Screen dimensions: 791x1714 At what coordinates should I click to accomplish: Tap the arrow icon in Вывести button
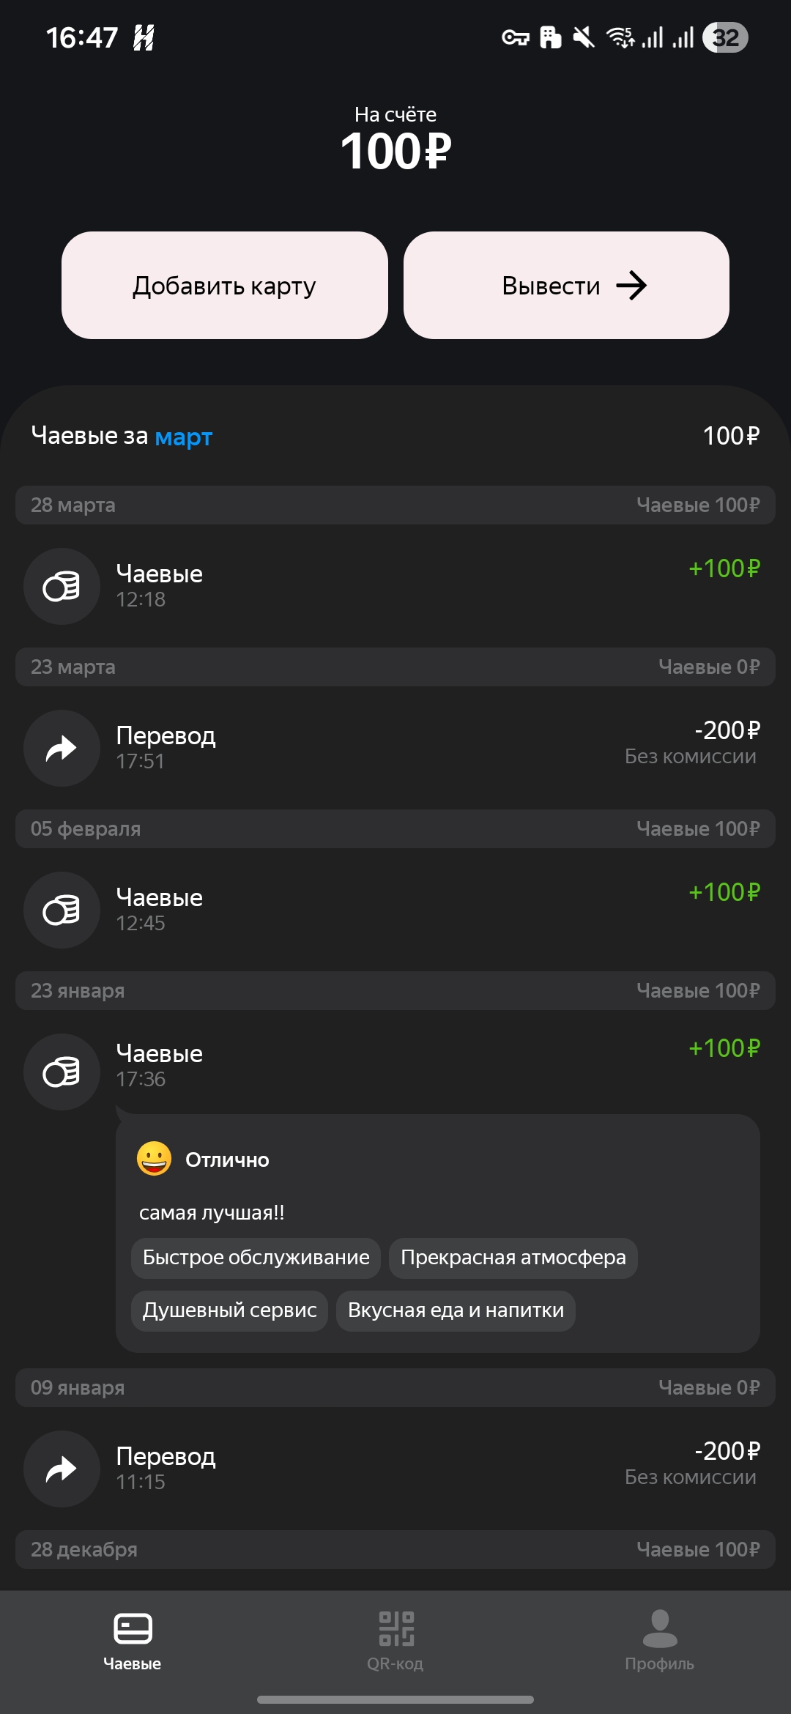tap(631, 286)
